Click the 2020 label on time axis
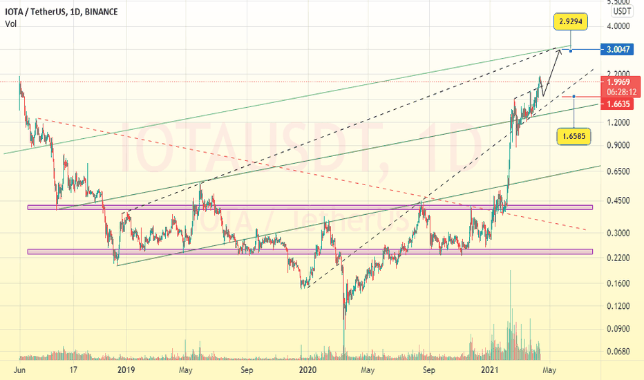The width and height of the screenshot is (644, 380). (x=307, y=370)
